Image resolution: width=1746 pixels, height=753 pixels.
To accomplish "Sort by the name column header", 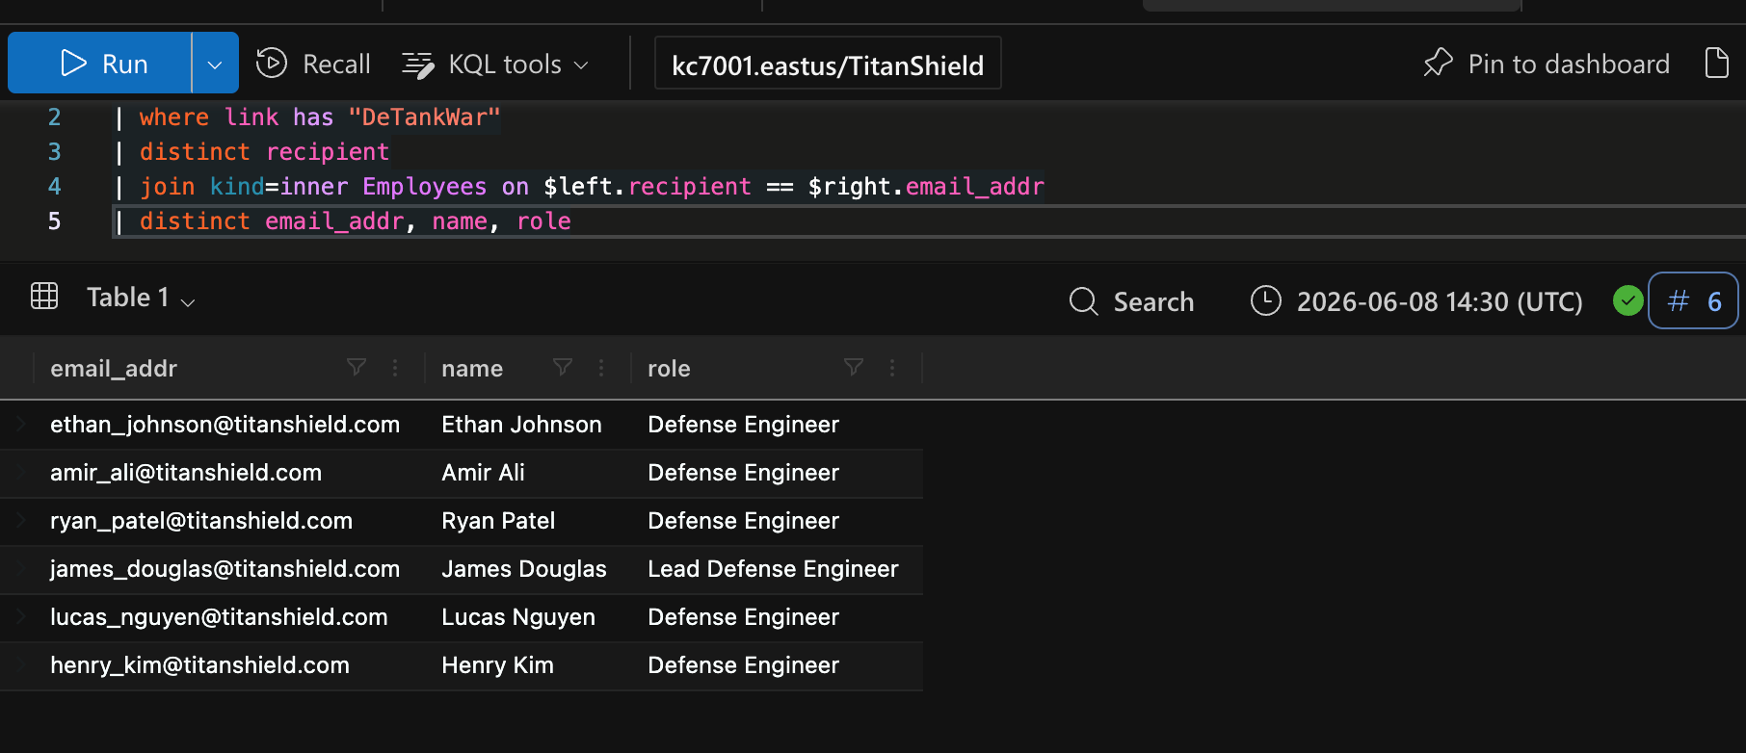I will click(472, 368).
